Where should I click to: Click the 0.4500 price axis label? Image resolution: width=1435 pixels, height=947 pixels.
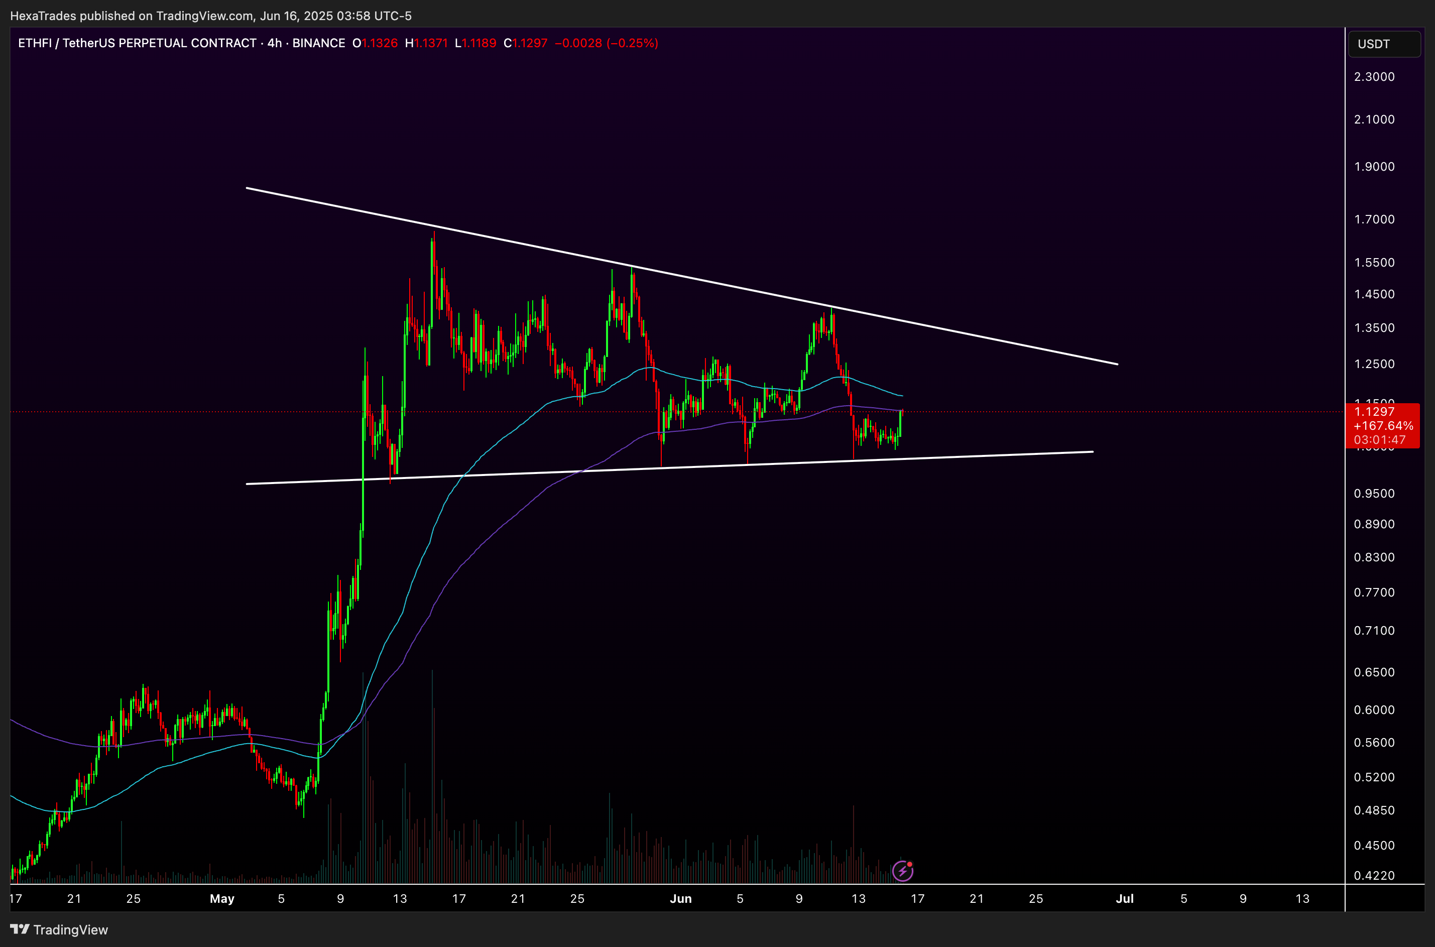1374,846
